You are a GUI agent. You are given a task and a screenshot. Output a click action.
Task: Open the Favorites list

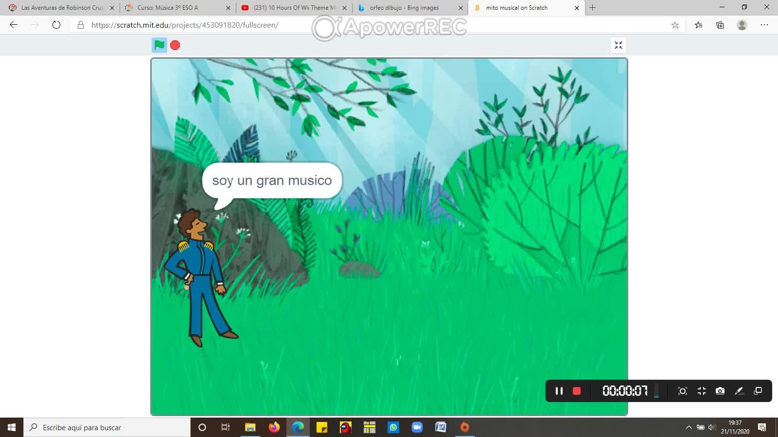tap(698, 25)
